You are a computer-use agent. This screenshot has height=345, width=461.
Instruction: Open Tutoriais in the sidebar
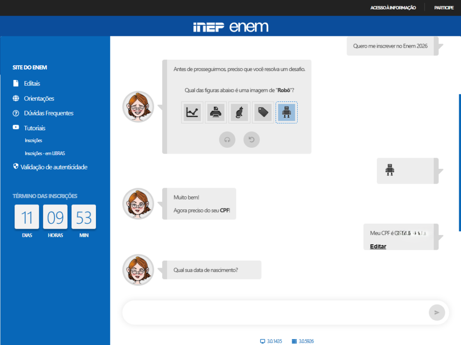pyautogui.click(x=35, y=128)
